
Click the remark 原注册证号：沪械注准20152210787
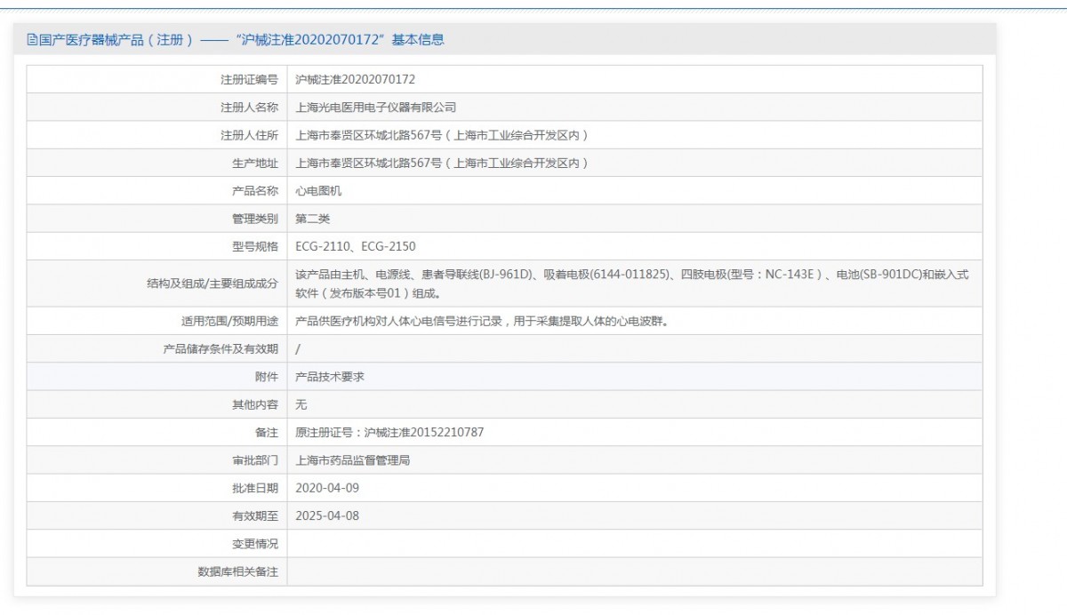(389, 433)
